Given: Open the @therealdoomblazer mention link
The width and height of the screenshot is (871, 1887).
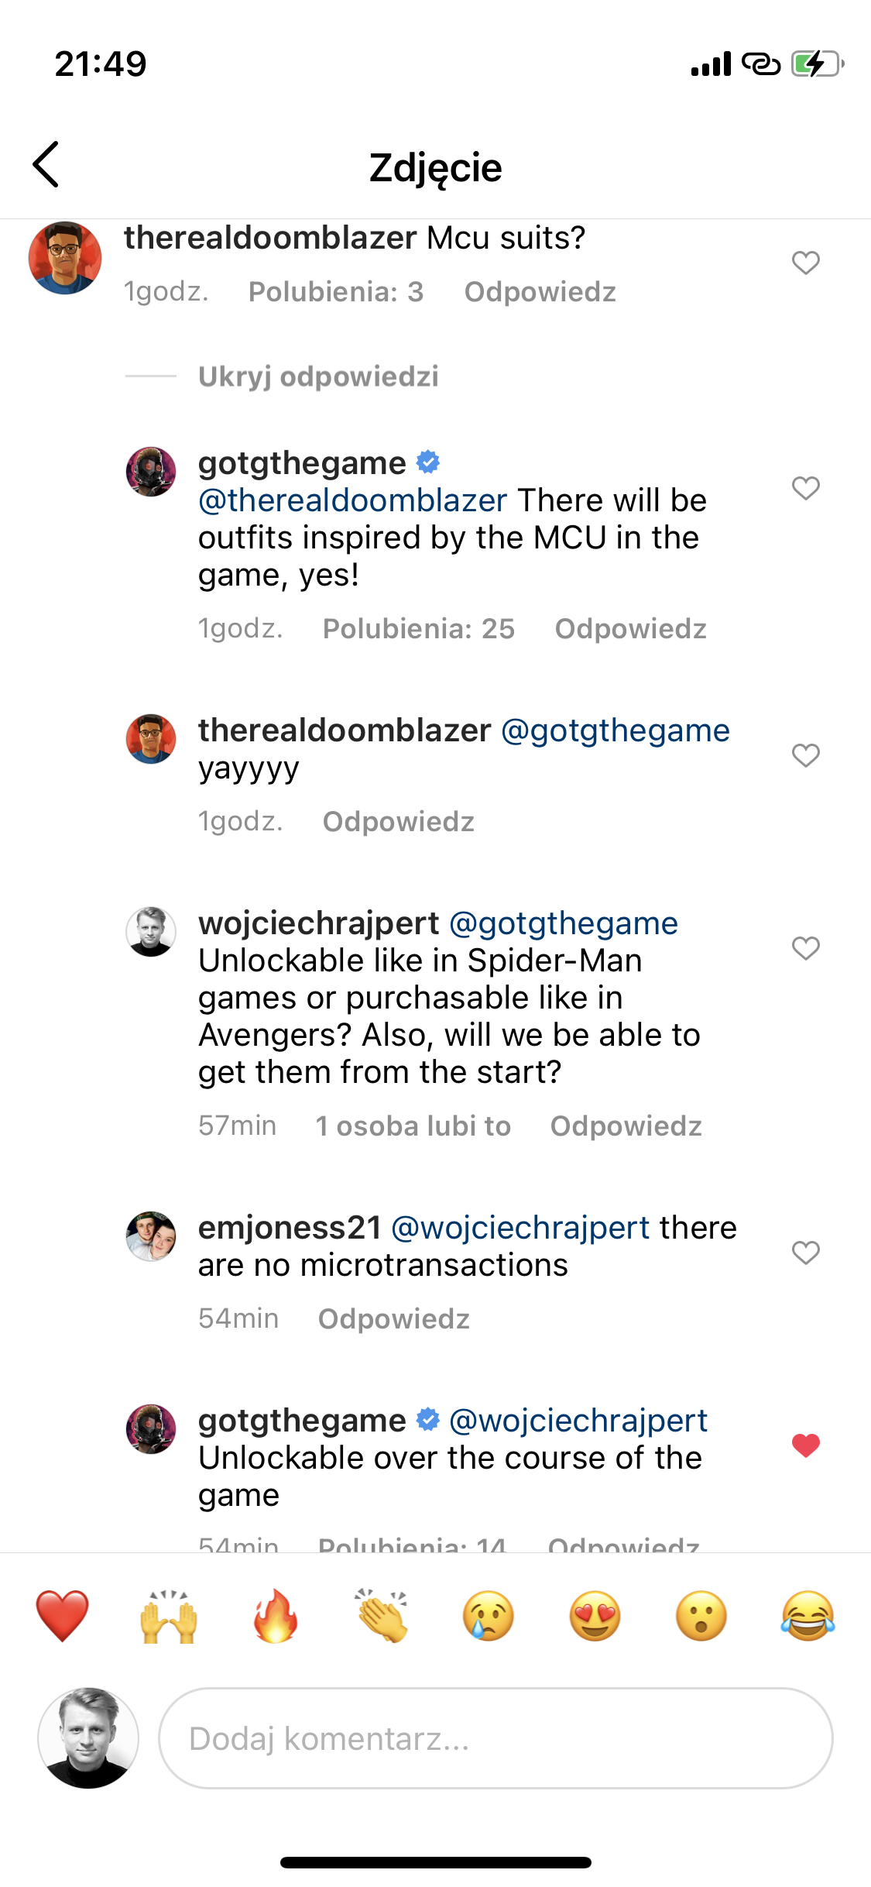Looking at the screenshot, I should [353, 500].
